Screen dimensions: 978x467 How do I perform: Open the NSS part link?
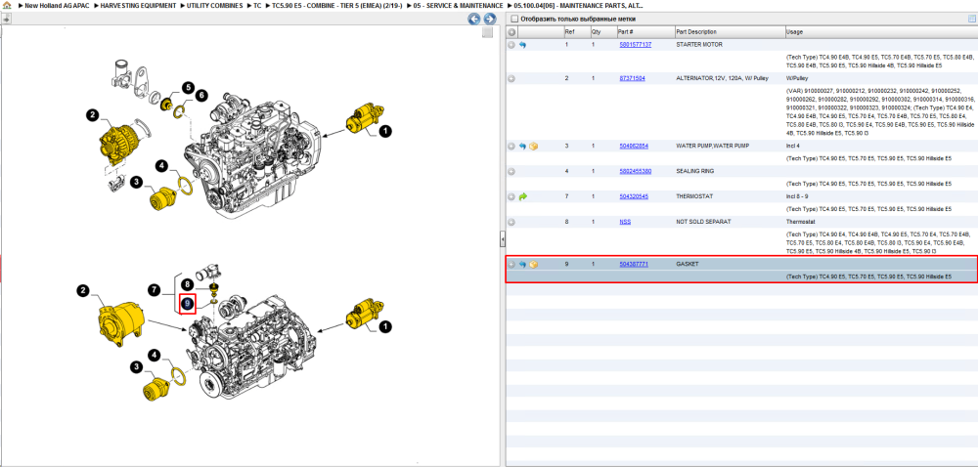tap(625, 222)
